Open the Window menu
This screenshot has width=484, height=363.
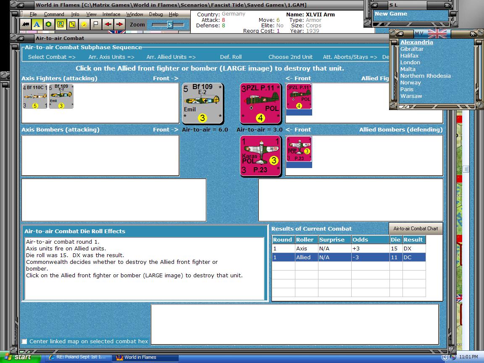[134, 14]
